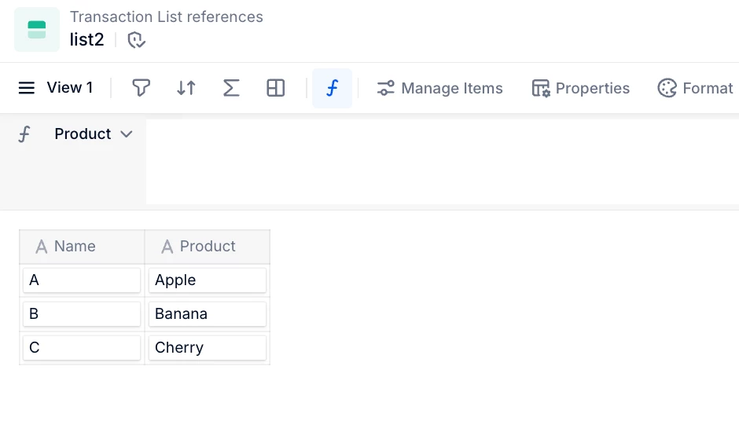The image size is (739, 432).
Task: Click the filter funnel icon
Action: (141, 88)
